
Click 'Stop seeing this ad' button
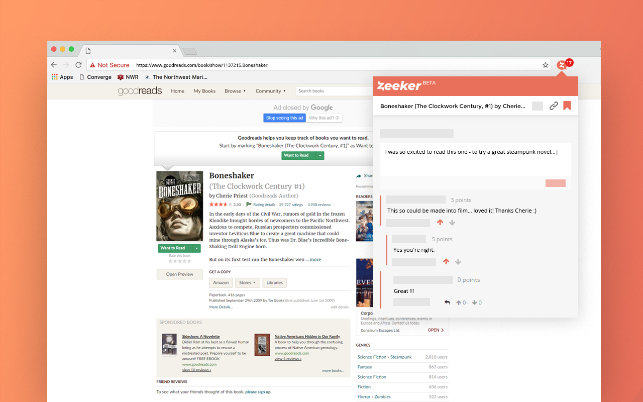point(285,118)
